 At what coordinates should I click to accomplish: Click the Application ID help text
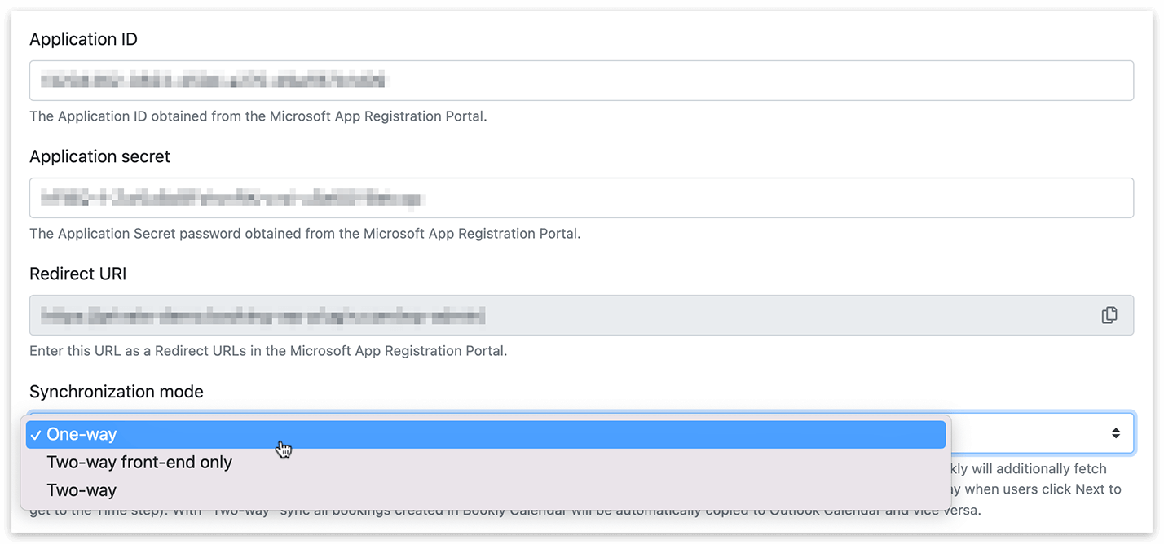pyautogui.click(x=258, y=116)
